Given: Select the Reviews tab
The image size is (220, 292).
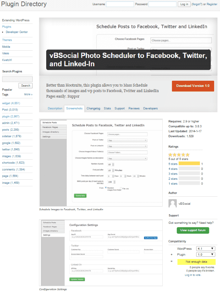Looking at the screenshot, I should (134, 109).
